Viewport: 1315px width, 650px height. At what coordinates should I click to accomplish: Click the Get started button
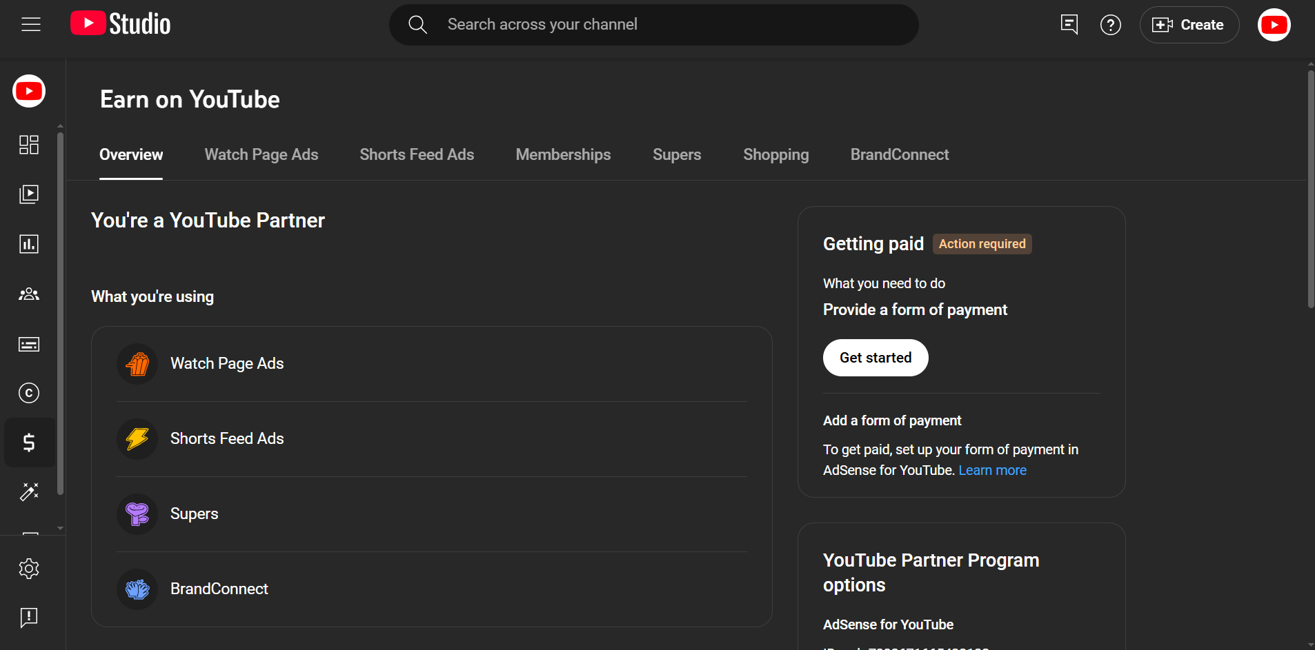click(x=876, y=358)
